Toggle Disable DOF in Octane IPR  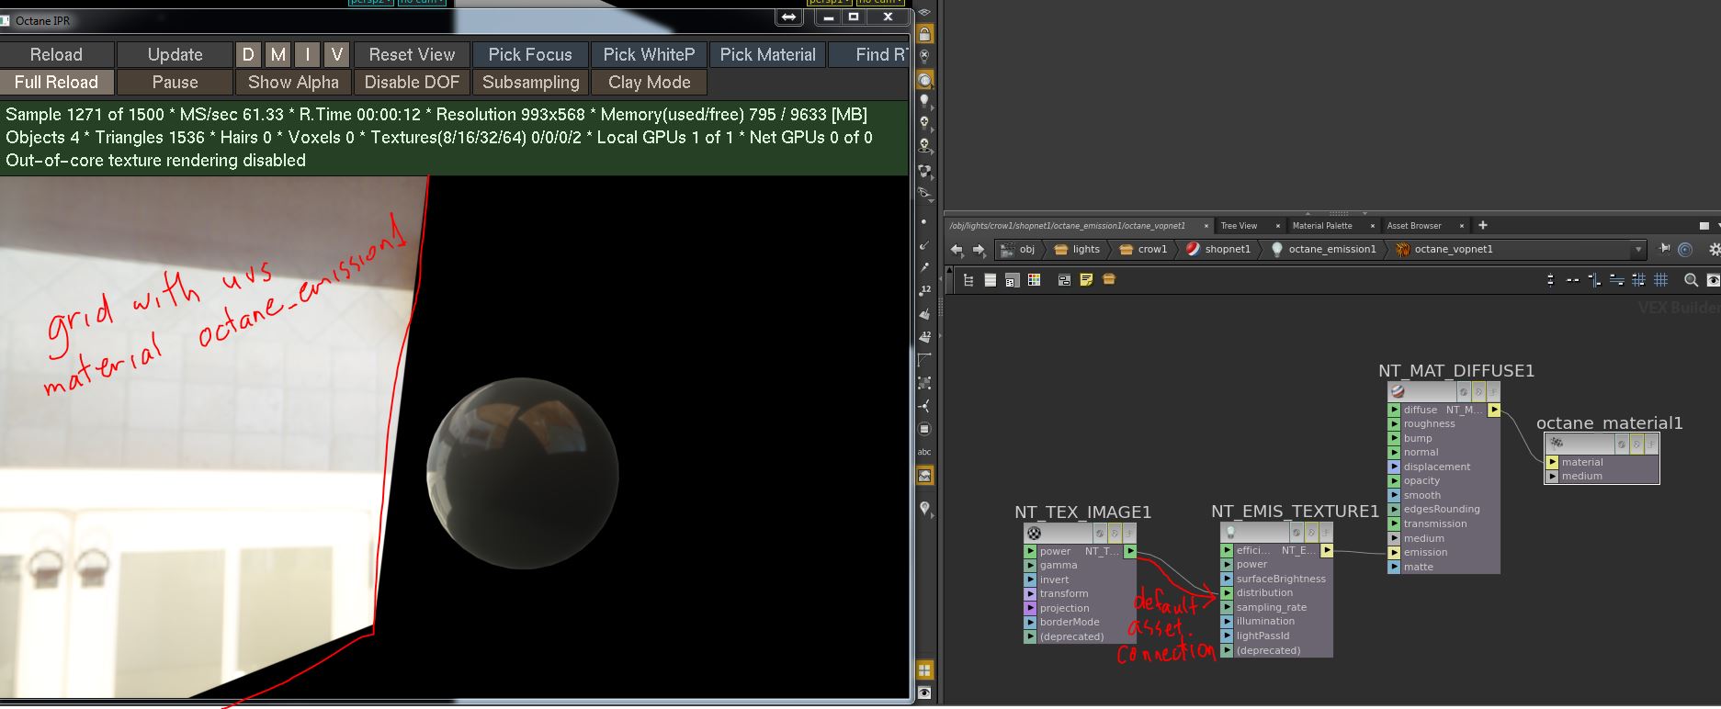[412, 83]
